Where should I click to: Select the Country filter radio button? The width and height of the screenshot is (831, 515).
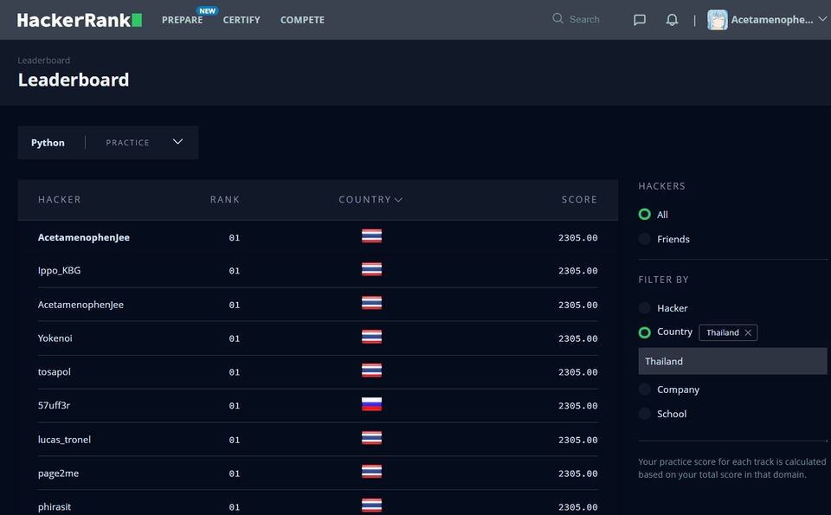pyautogui.click(x=644, y=332)
